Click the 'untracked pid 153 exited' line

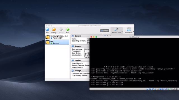tap(106, 84)
